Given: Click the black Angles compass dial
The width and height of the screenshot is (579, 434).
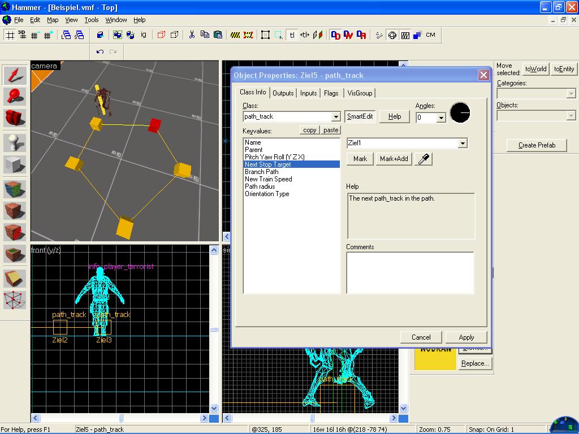Looking at the screenshot, I should tap(460, 112).
